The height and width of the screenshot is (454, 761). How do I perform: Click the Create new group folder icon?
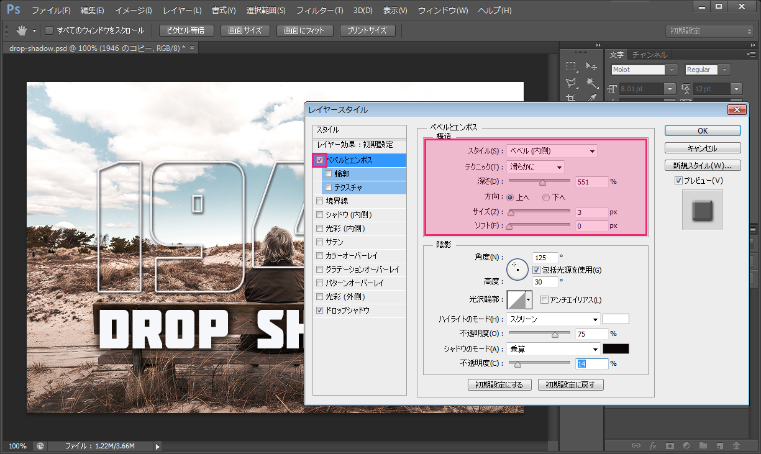[703, 445]
